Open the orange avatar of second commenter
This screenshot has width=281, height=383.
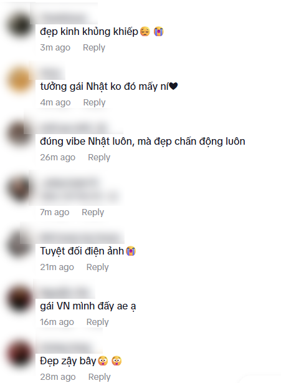pos(19,80)
